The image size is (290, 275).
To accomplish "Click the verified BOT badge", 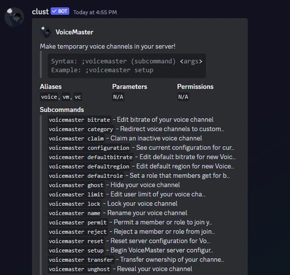I will click(60, 11).
